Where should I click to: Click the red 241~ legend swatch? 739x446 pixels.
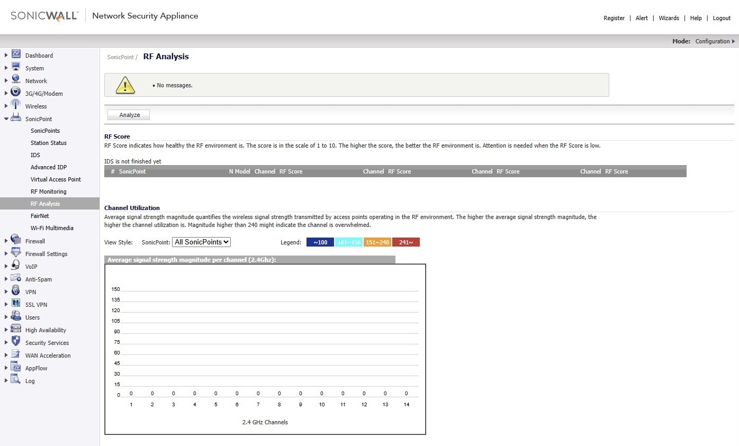click(406, 242)
